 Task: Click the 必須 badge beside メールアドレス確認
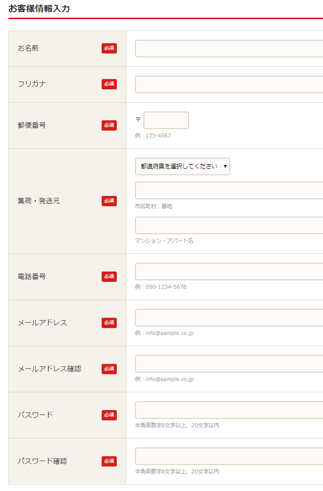[109, 369]
